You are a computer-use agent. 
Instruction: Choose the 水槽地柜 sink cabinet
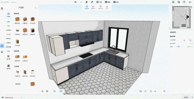point(25,21)
